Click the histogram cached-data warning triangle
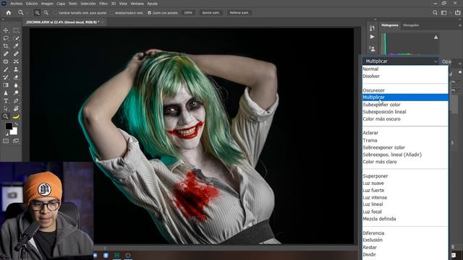Screen dimensions: 463x260 436,37
